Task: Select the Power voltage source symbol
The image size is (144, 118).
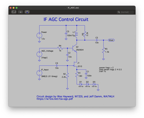Action: (x=39, y=35)
